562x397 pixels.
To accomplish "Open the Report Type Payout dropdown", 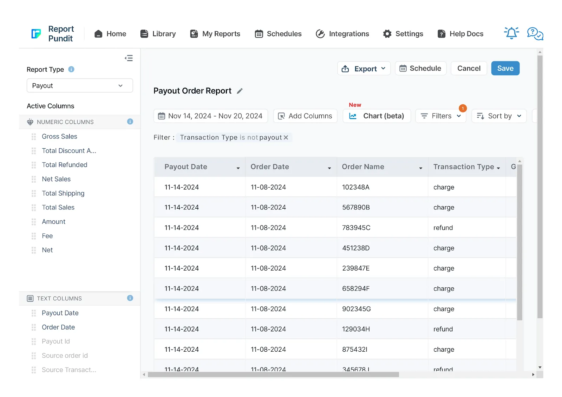I will pyautogui.click(x=80, y=86).
